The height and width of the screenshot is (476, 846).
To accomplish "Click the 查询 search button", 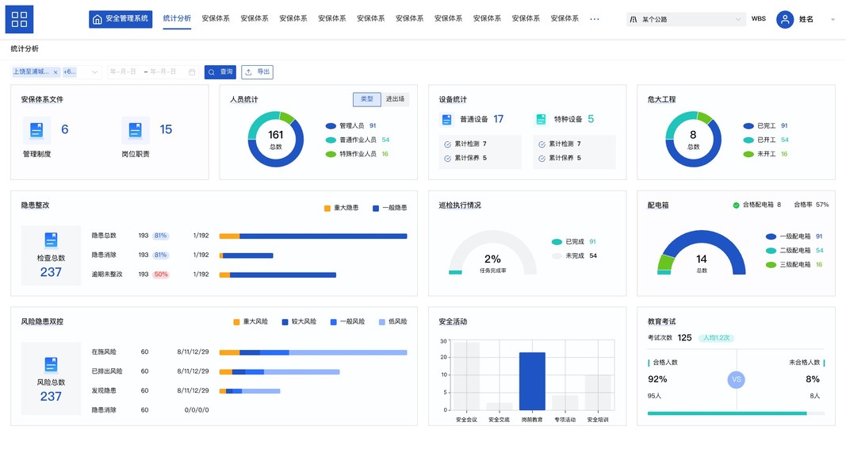I will pos(220,71).
